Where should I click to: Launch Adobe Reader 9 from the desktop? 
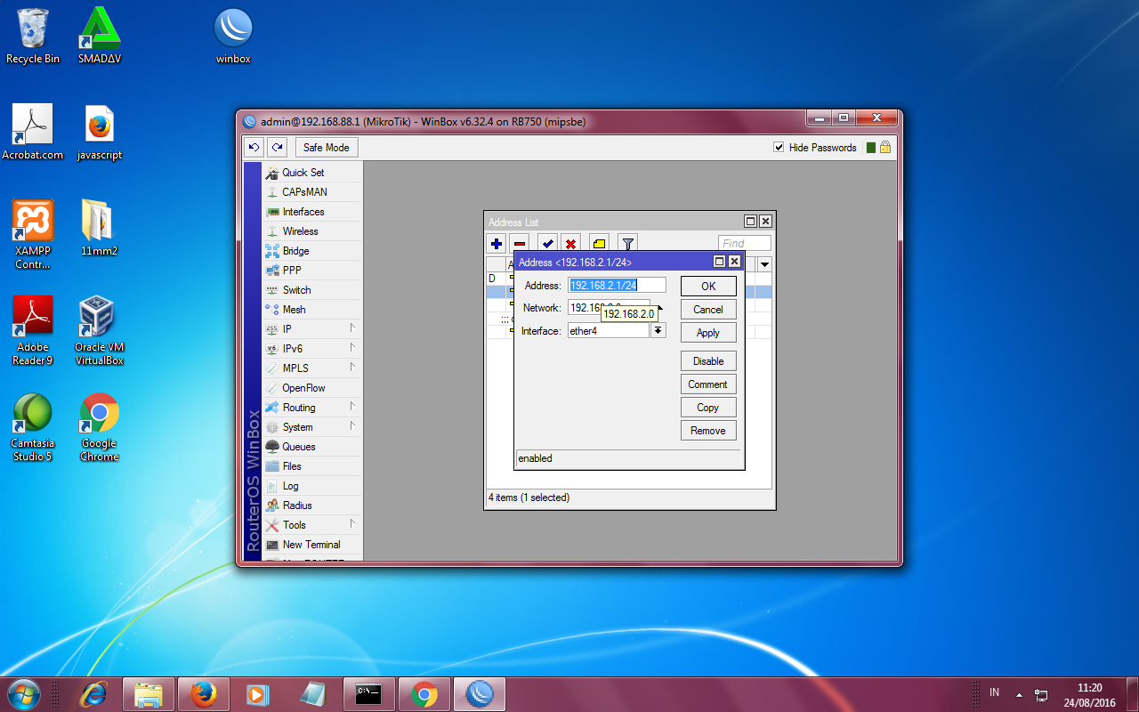tap(33, 331)
